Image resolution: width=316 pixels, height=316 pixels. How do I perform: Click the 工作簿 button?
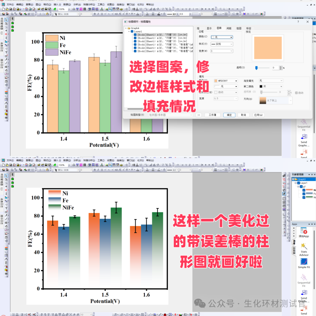point(212,115)
